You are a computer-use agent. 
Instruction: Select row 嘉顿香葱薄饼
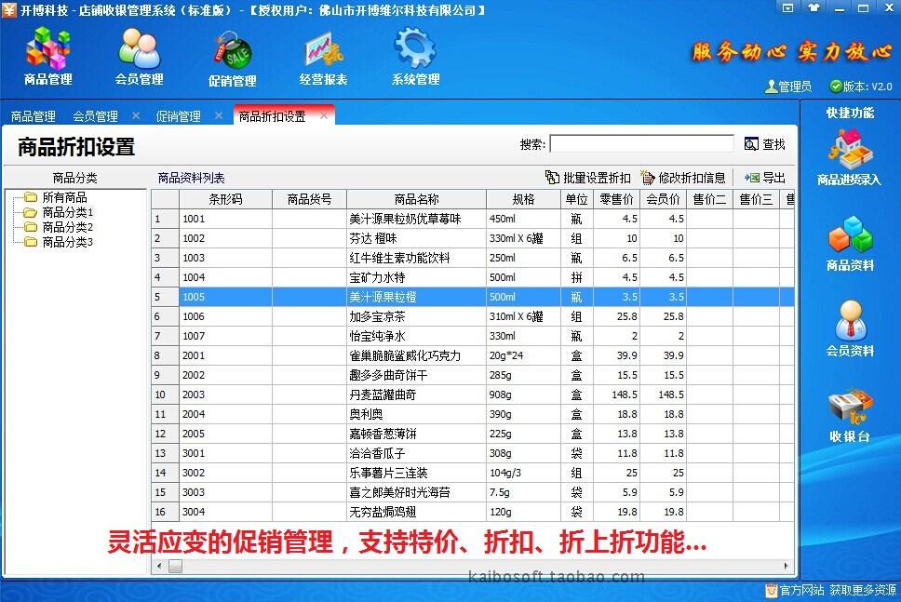[x=473, y=434]
